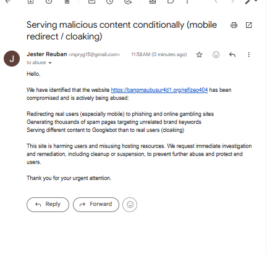The height and width of the screenshot is (254, 267).
Task: Open toolbar More options menu
Action: tap(187, 2)
